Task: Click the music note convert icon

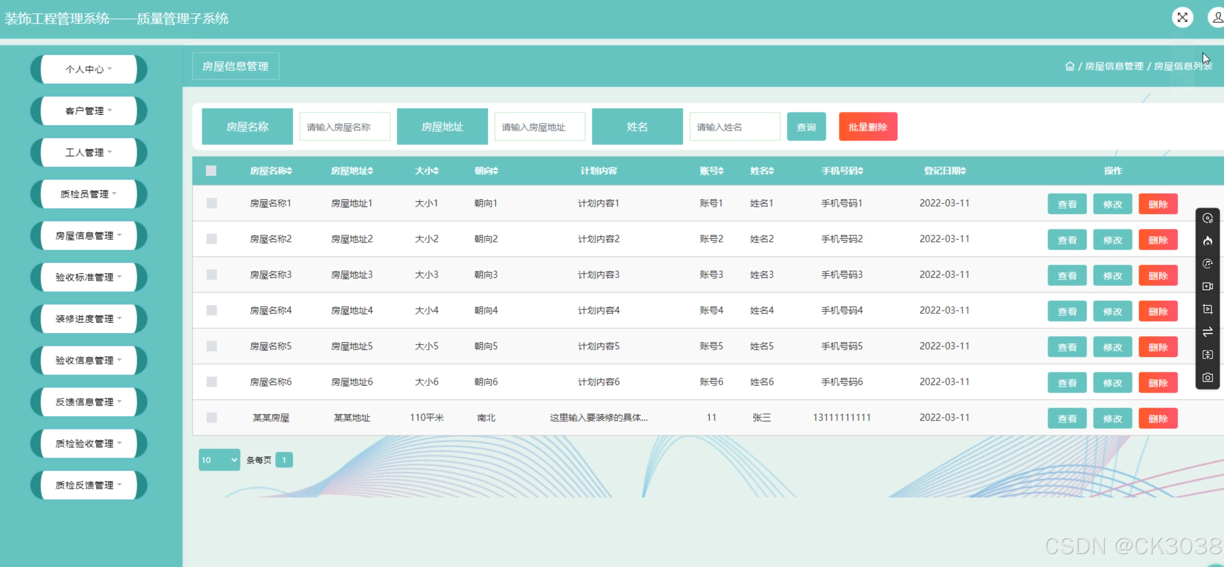Action: tap(1207, 263)
